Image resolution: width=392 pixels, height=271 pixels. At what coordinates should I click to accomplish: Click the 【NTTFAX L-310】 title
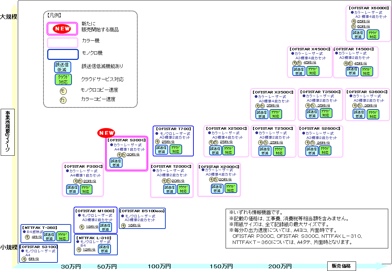(x=94, y=238)
